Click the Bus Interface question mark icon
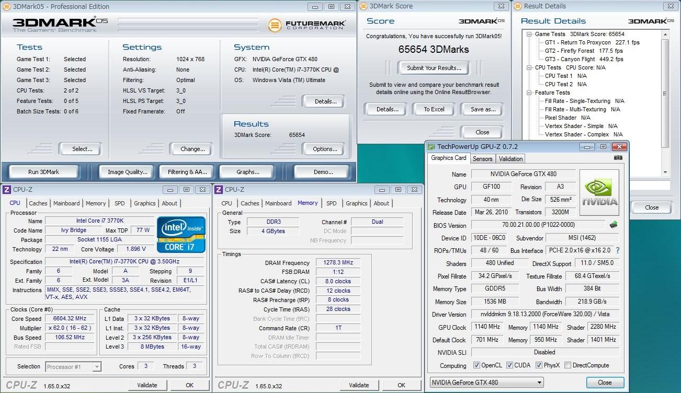The image size is (681, 393). (x=617, y=250)
